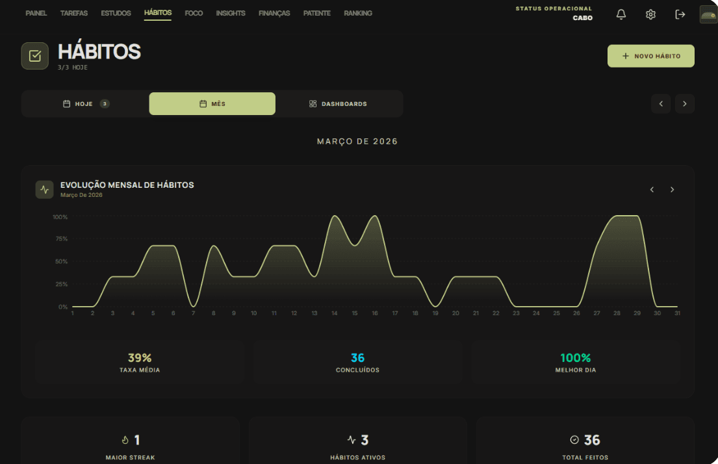Screen dimensions: 718x464
Task: Click the pulse icon in Hábitos Ativos
Action: (352, 440)
